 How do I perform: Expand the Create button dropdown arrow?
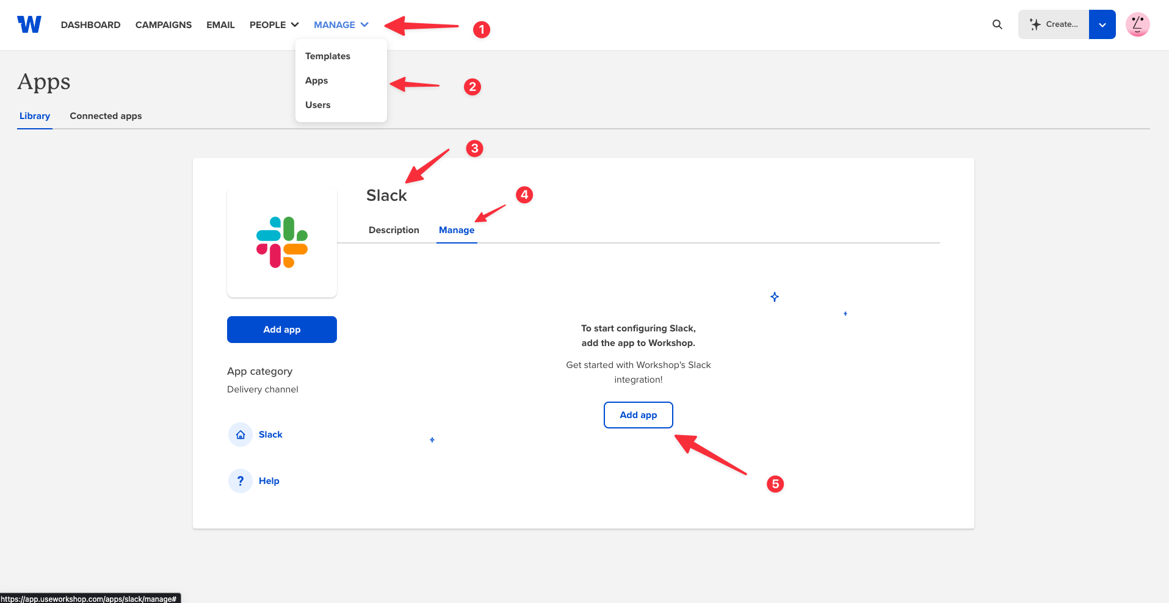point(1102,24)
